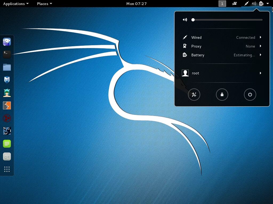Image resolution: width=273 pixels, height=204 pixels.
Task: Open the Places menu
Action: (45, 4)
